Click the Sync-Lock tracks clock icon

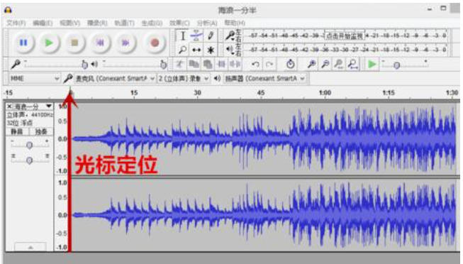[x=290, y=64]
